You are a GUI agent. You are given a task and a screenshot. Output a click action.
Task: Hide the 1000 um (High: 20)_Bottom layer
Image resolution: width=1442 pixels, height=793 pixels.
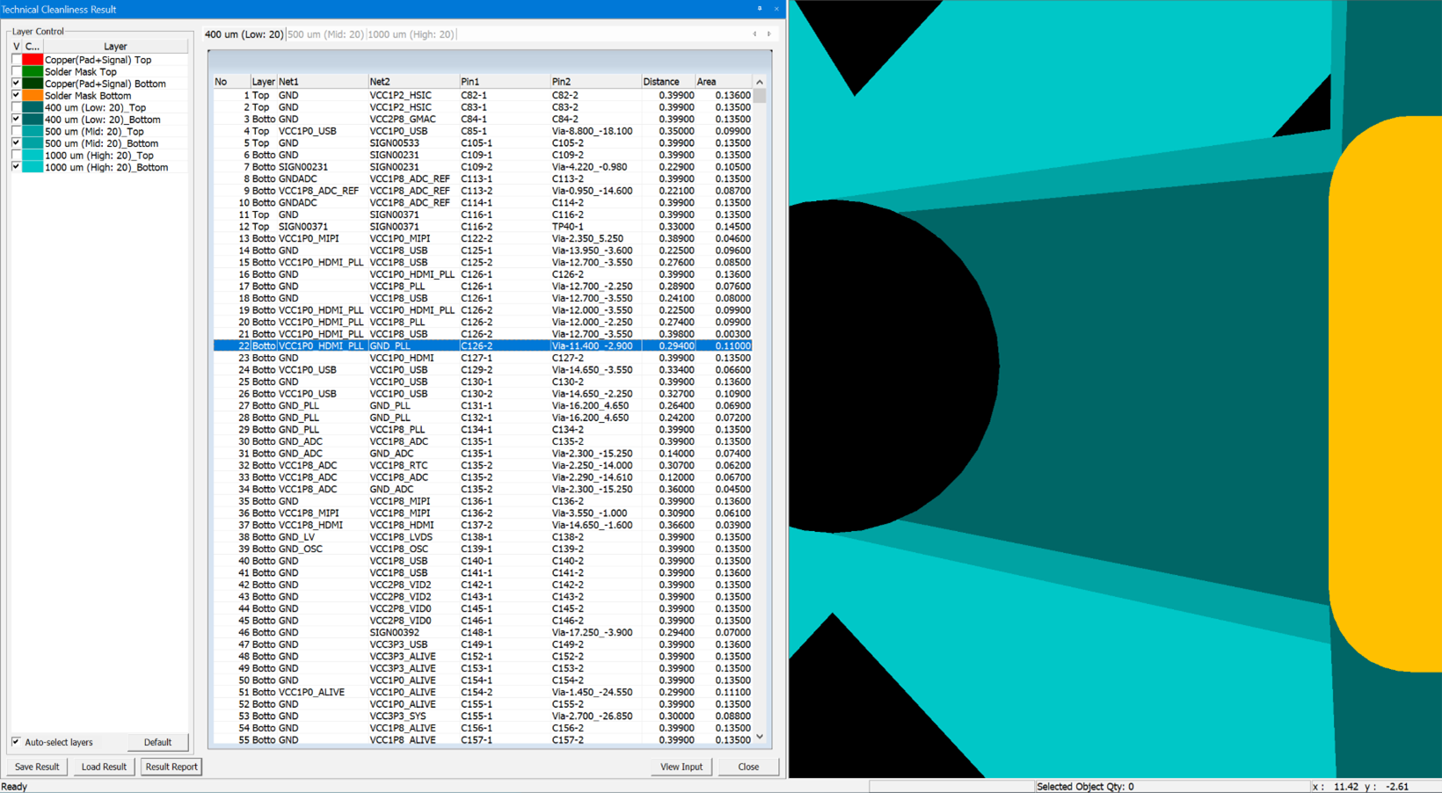(16, 167)
